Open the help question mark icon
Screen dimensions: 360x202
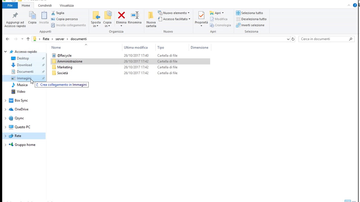pos(355,5)
